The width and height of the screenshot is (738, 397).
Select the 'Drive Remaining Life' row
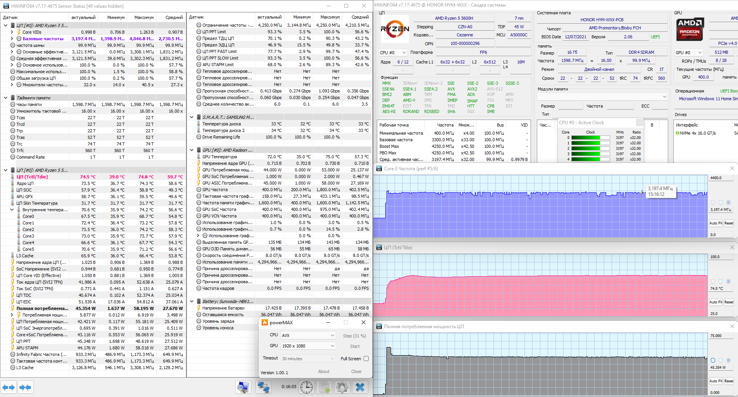(x=279, y=137)
